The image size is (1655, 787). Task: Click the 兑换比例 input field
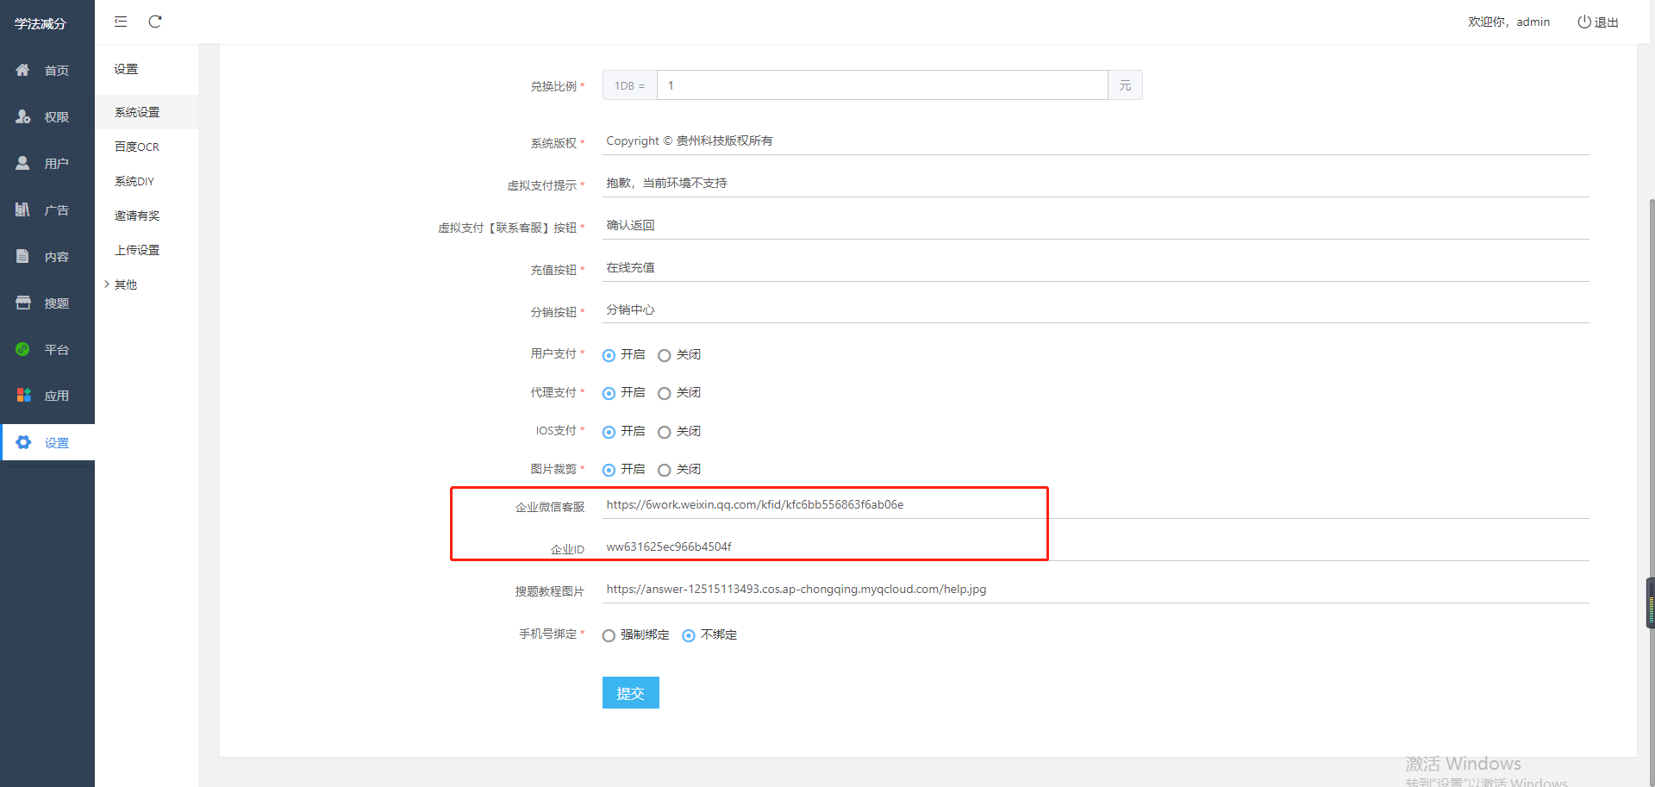882,85
